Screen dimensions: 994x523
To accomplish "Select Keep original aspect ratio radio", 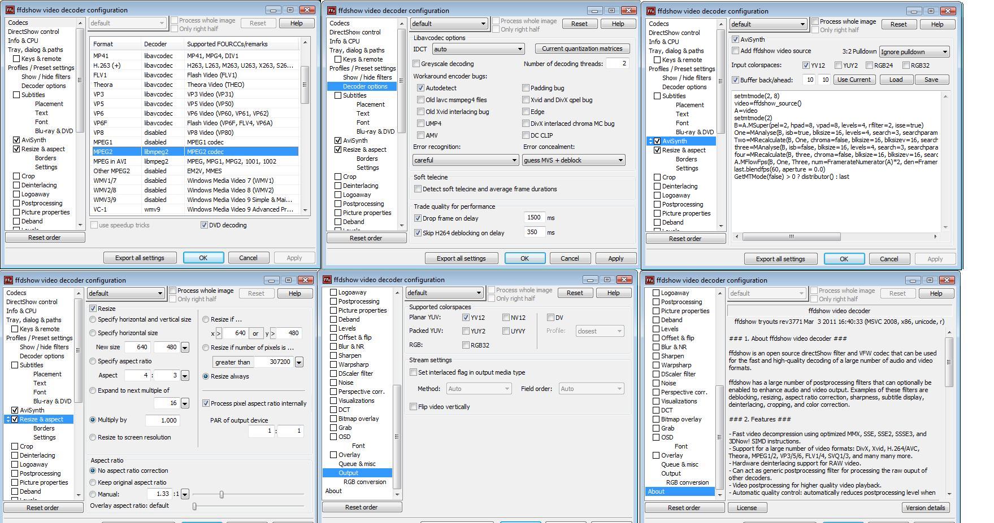I will pos(93,482).
